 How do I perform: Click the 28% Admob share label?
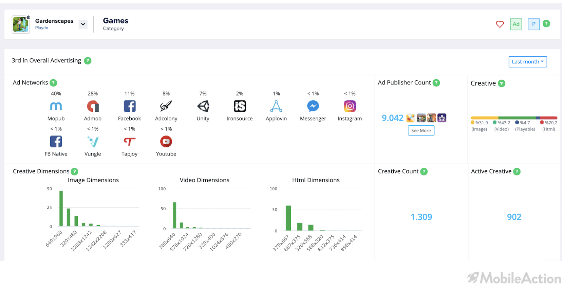click(x=93, y=93)
